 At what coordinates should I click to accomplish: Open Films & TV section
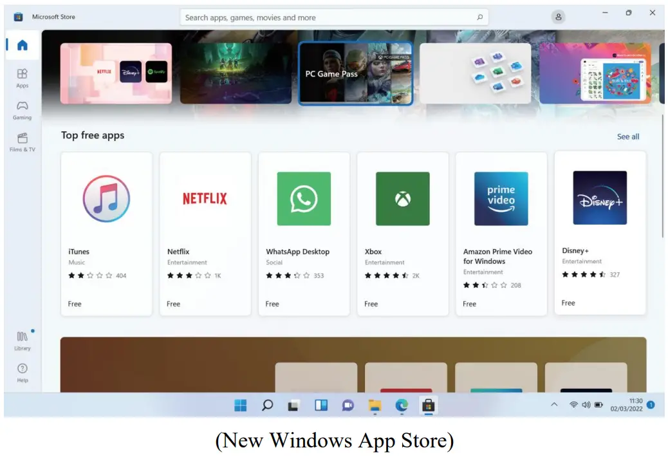pos(23,142)
